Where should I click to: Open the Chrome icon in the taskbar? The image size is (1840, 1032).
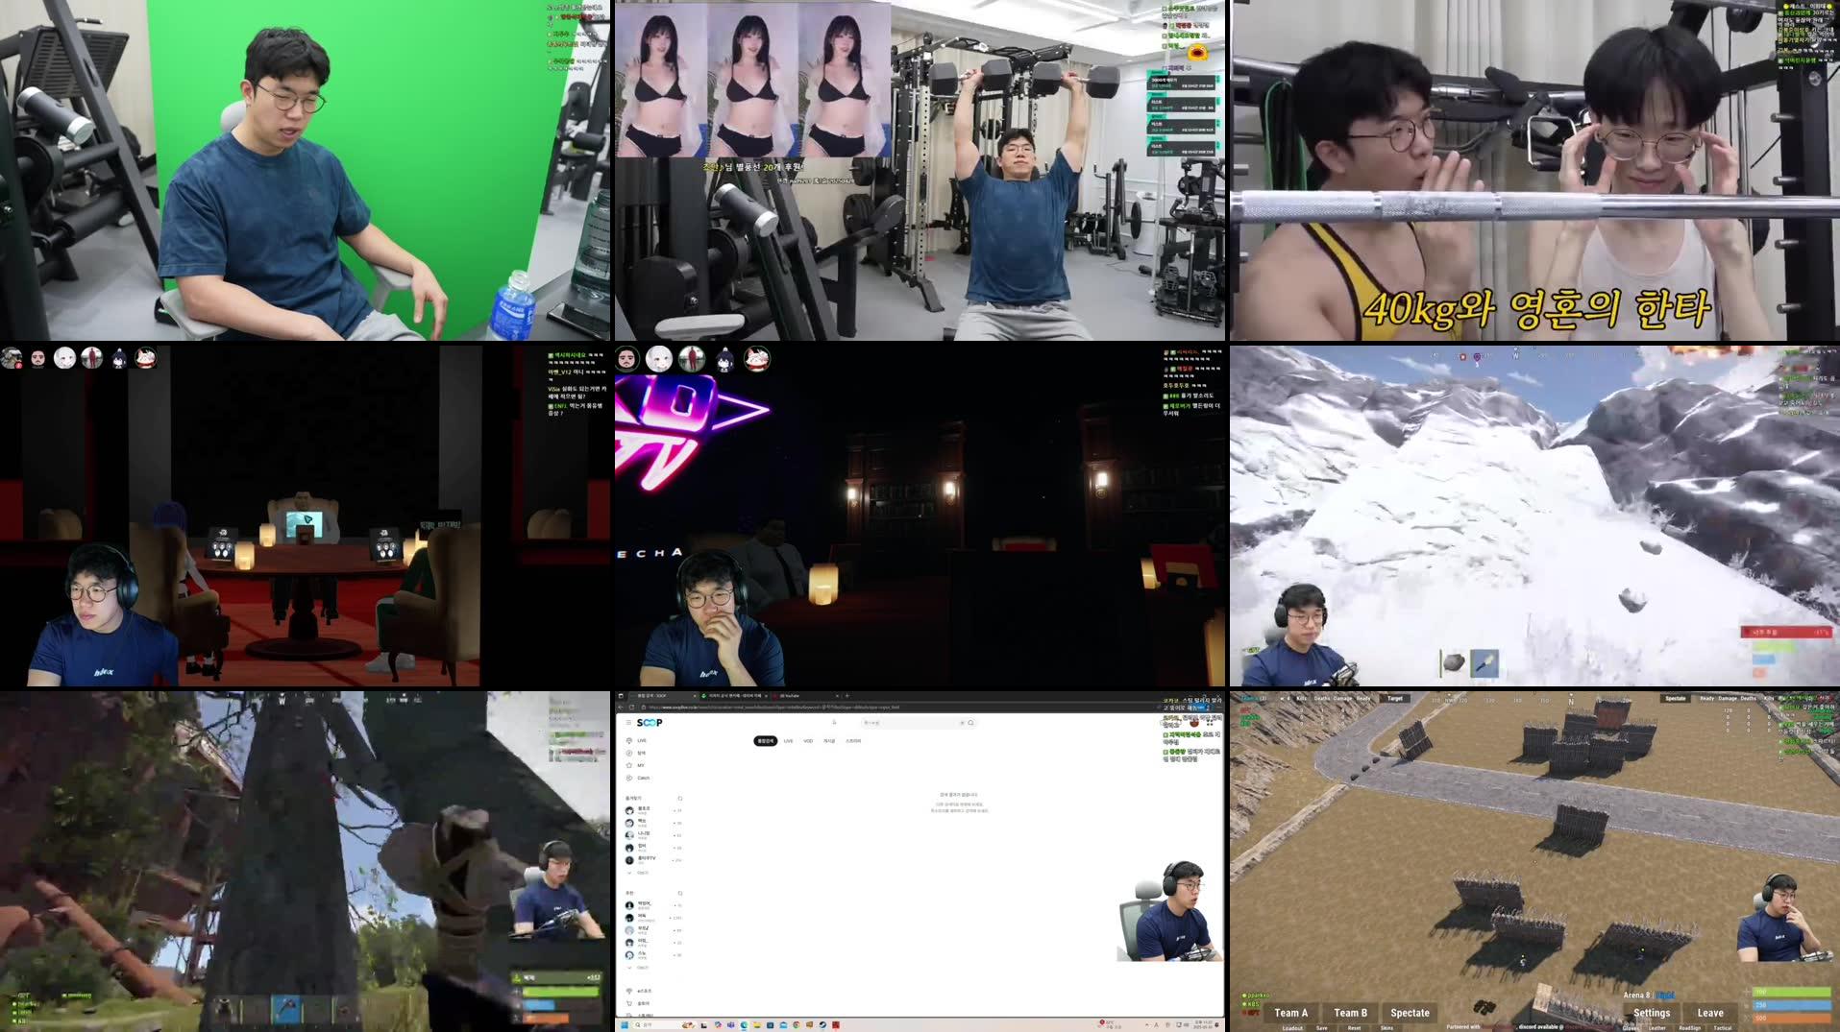point(797,1024)
